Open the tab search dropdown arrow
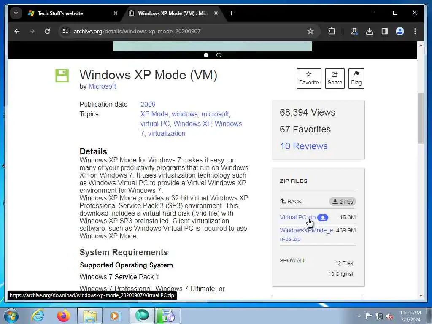Screen dimensions: 432x324 (x=16, y=13)
